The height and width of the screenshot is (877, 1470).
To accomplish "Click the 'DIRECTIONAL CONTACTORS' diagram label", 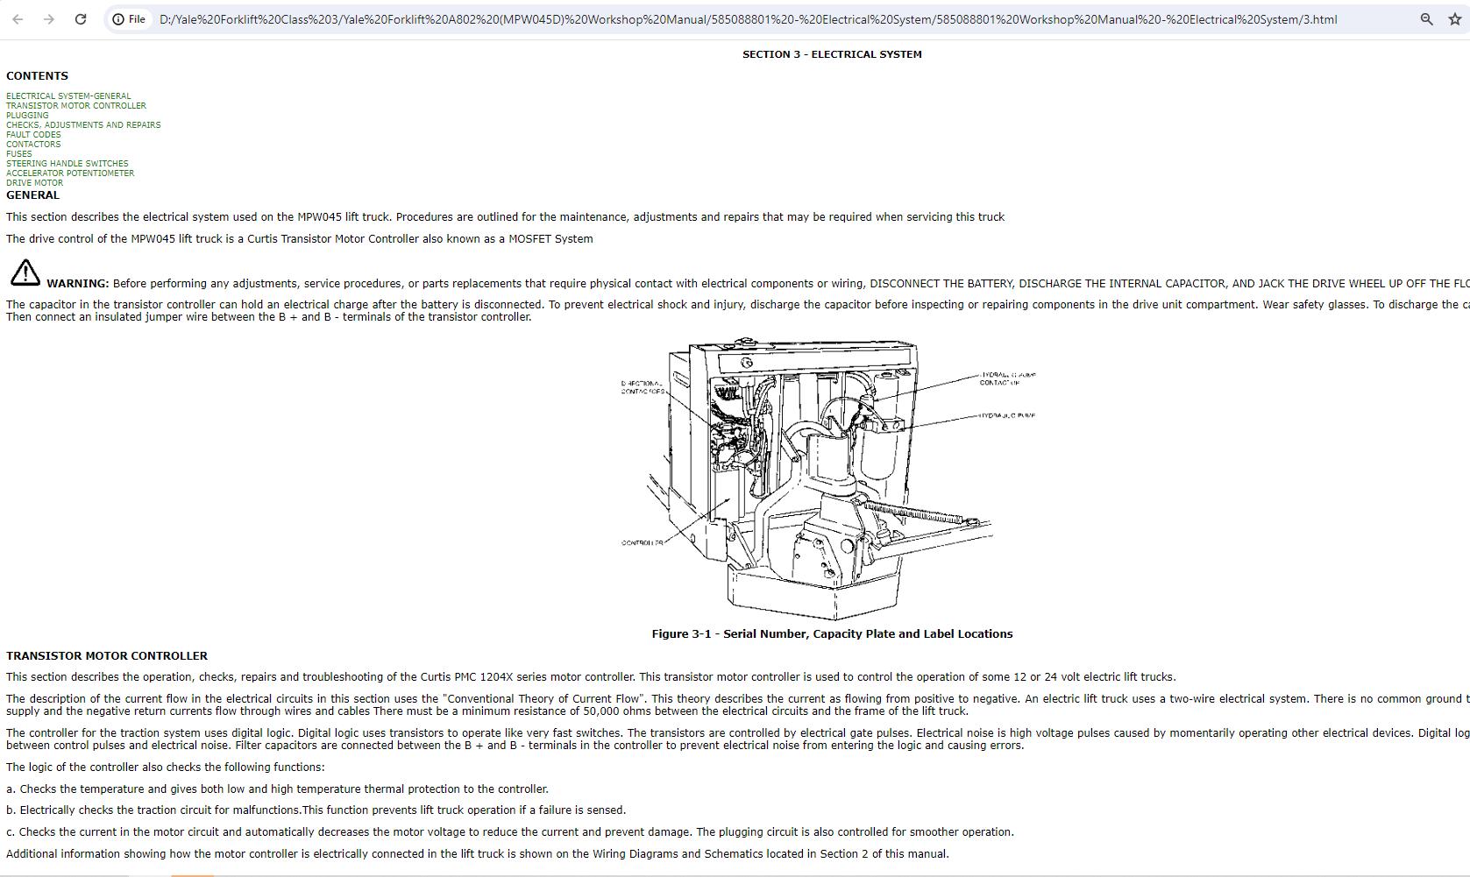I will pyautogui.click(x=643, y=387).
